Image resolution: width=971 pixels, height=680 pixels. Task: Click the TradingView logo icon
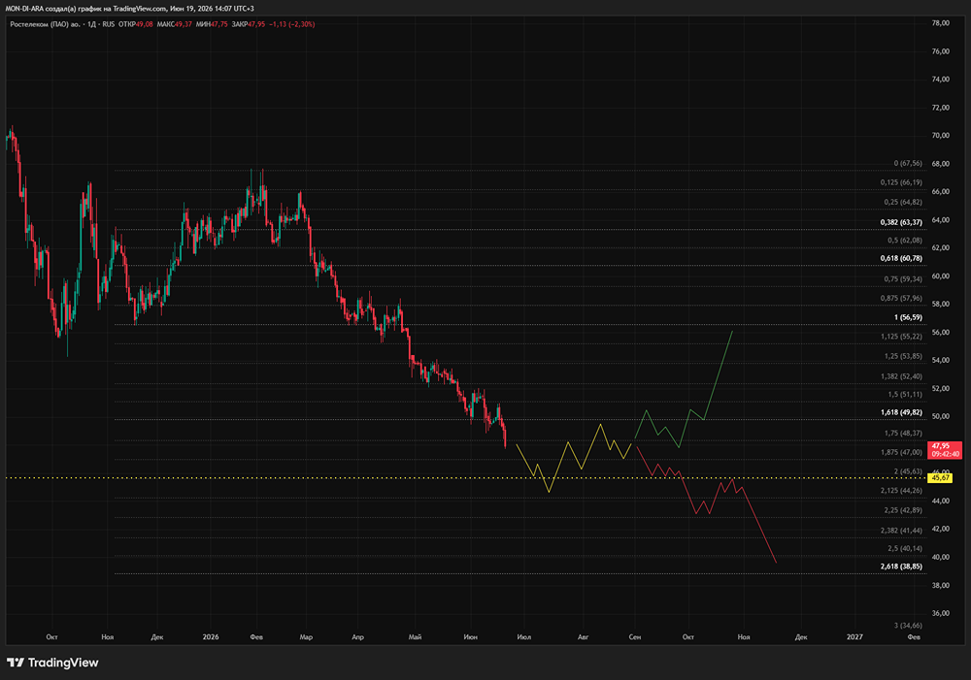[x=16, y=663]
